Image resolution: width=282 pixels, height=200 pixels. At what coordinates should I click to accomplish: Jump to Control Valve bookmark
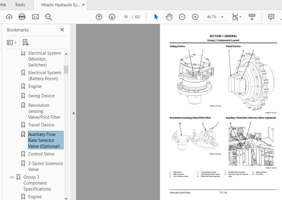(41, 154)
